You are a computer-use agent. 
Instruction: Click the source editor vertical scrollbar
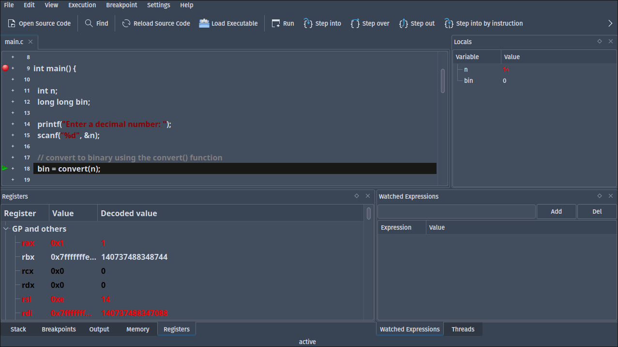coord(443,81)
